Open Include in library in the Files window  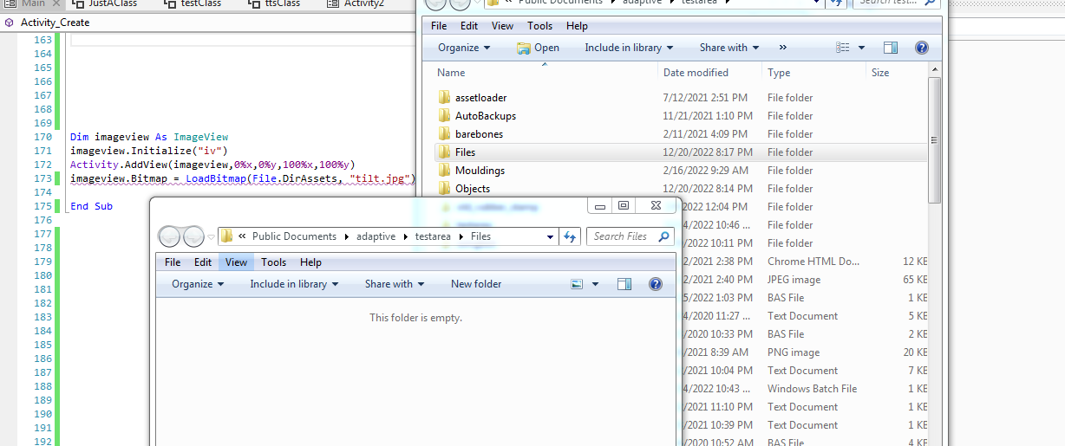[x=294, y=284]
